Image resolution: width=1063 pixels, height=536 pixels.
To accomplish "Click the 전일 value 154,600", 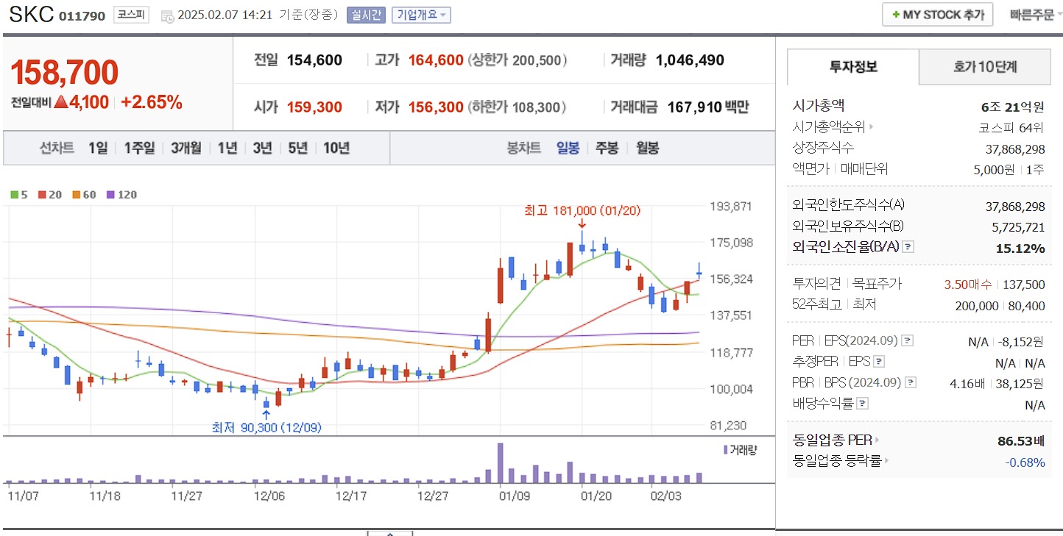I will click(x=314, y=60).
